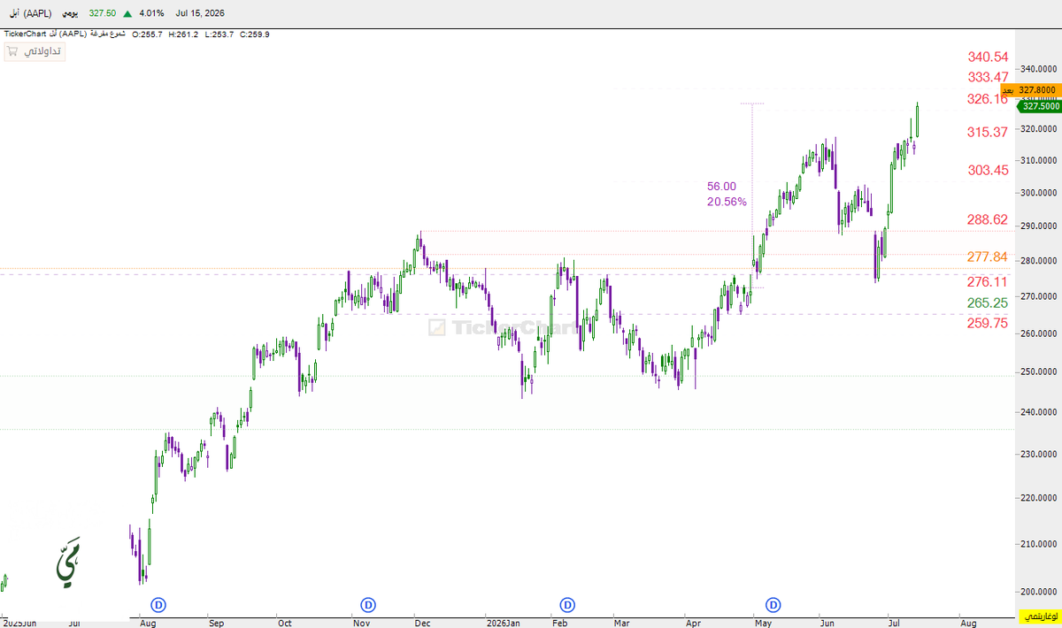Image resolution: width=1062 pixels, height=628 pixels.
Task: Click the 250.0000 price axis label
Action: click(1037, 371)
